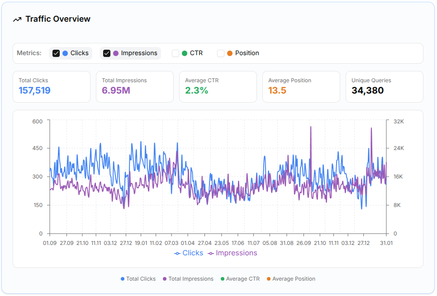The image size is (437, 296).
Task: Enable the Position metric checkbox
Action: pos(220,53)
